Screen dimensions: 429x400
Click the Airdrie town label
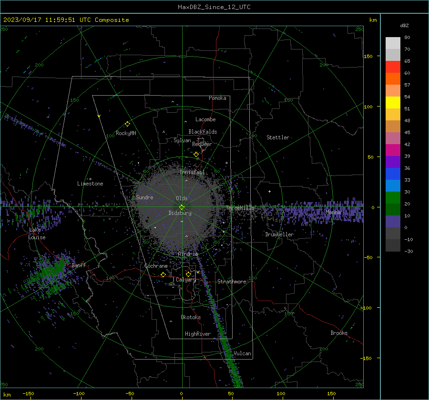188,254
